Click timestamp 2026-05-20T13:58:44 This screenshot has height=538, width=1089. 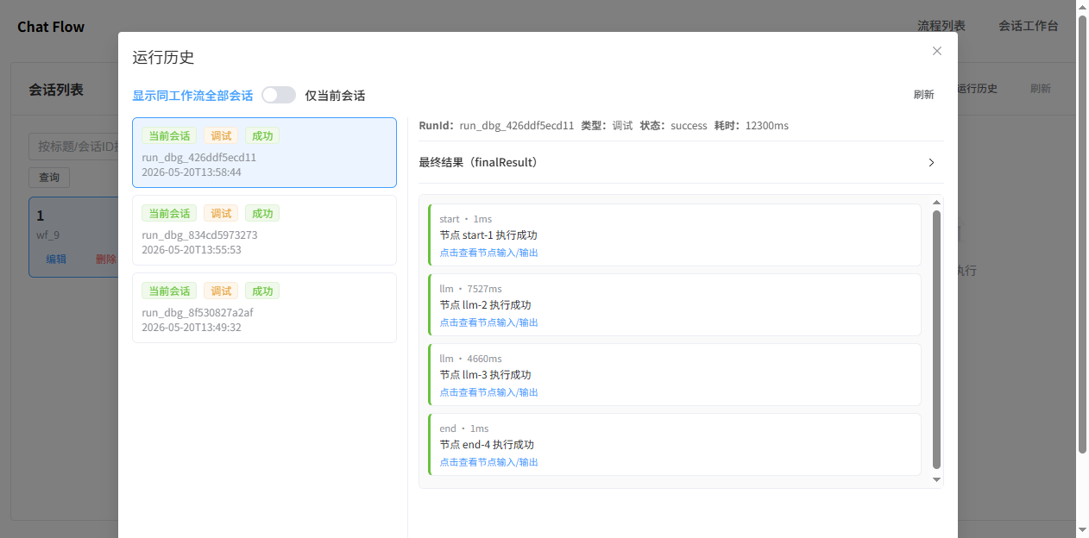192,172
